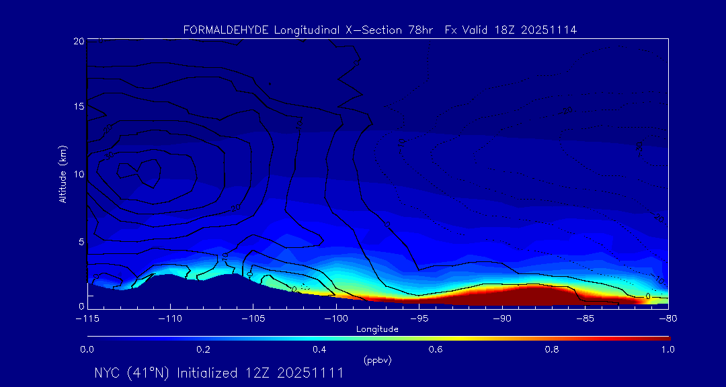
Task: Click the ppbv color scale bar
Action: tap(378, 339)
